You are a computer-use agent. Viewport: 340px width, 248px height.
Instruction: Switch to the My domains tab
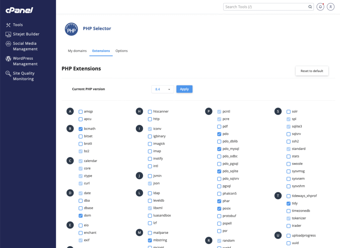(77, 51)
